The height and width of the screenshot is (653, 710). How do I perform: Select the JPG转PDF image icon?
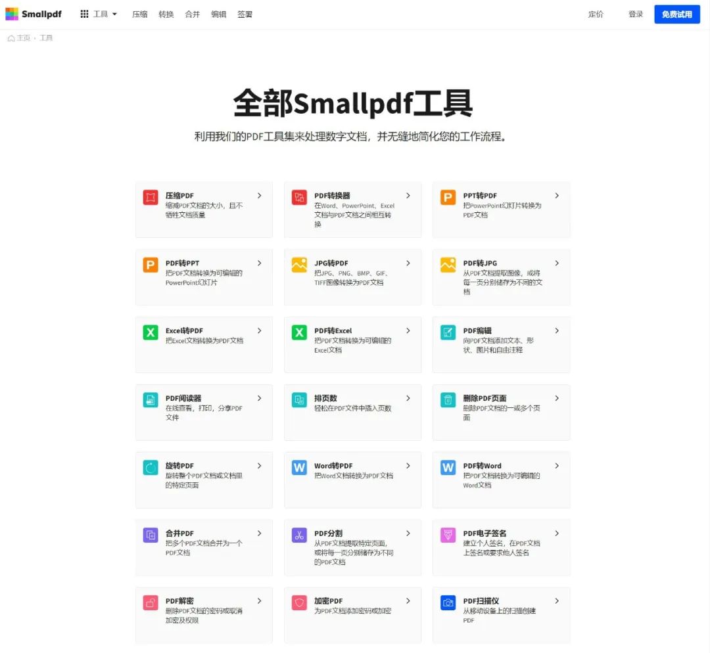point(298,264)
